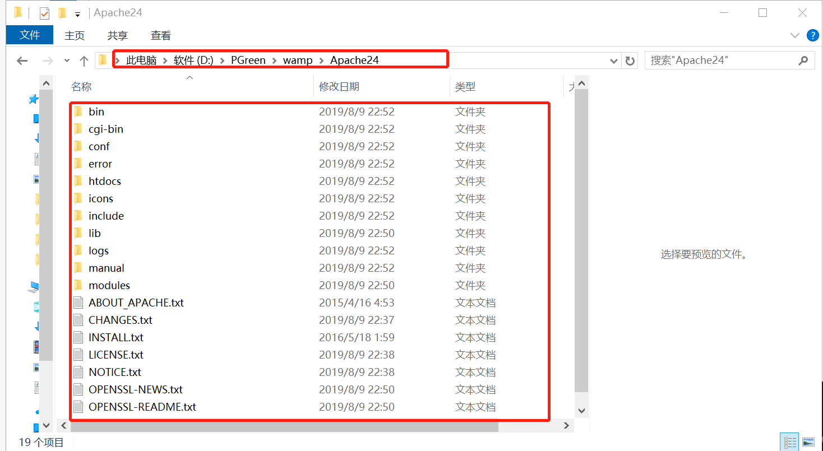Select the lib folder icon

tap(78, 233)
